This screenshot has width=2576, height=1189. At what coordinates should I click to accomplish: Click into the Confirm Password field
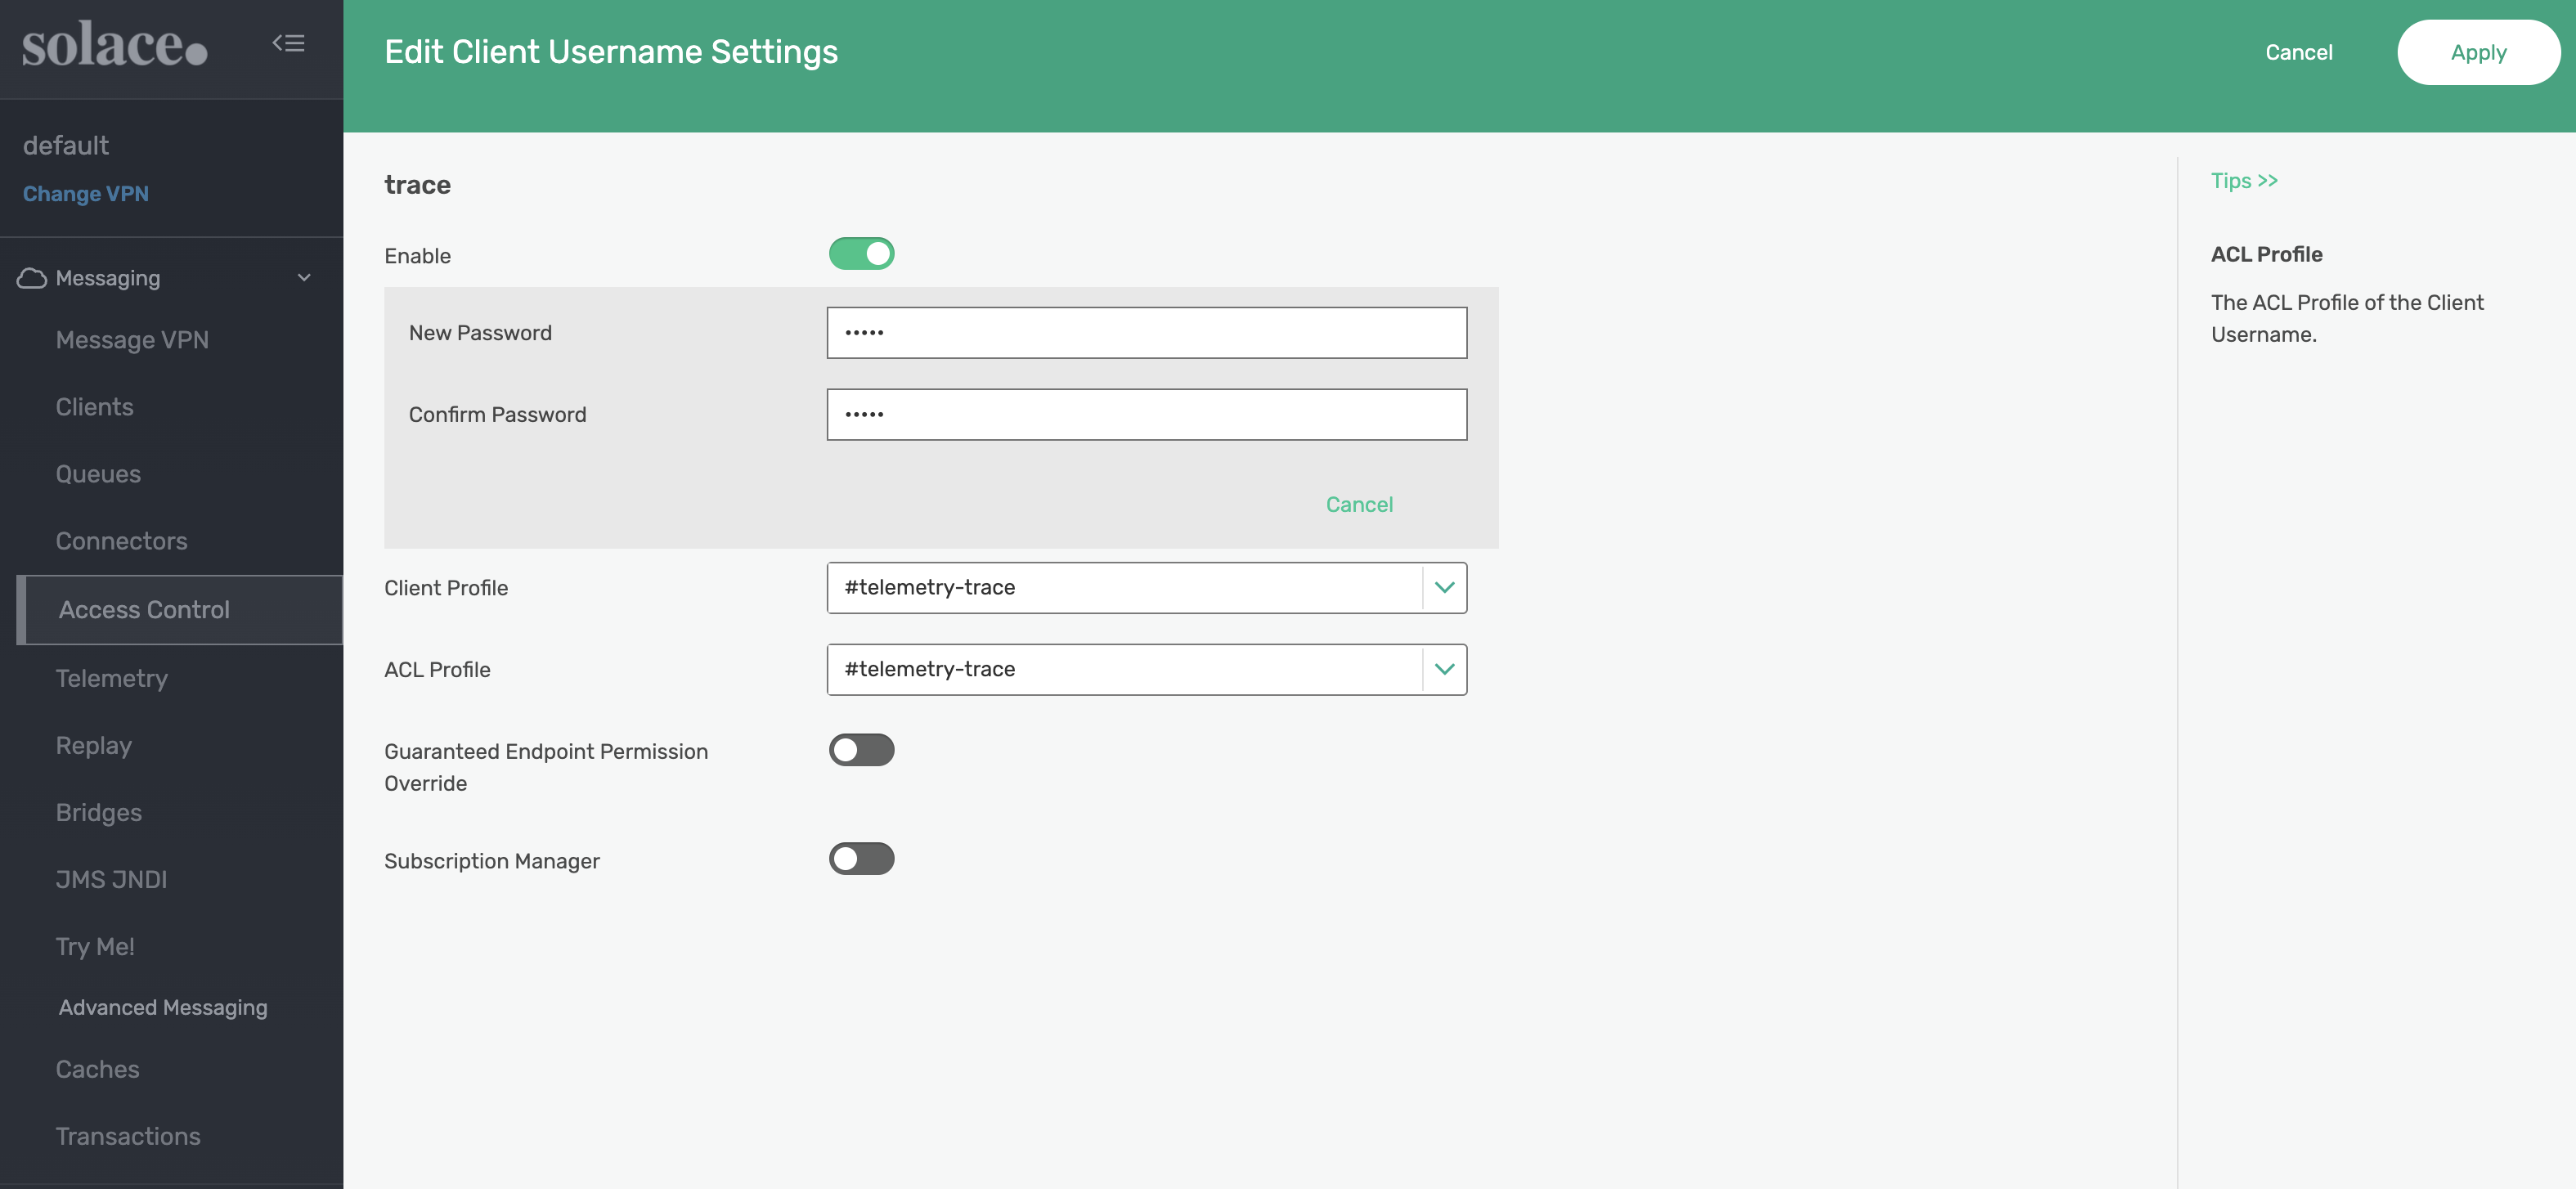(1146, 415)
